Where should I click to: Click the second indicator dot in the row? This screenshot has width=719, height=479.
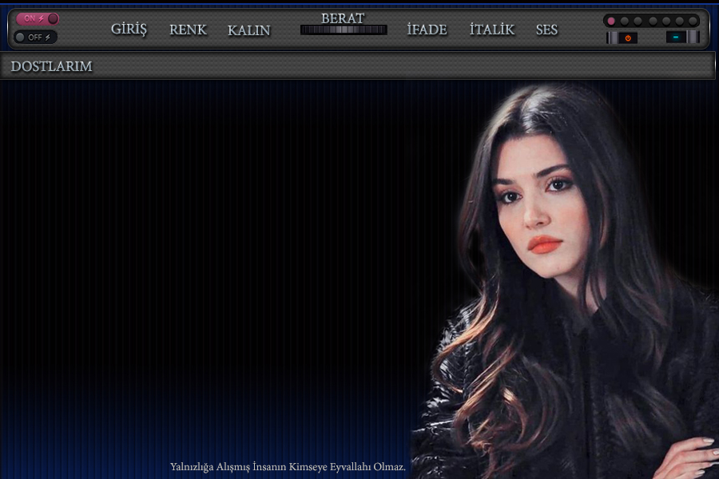click(625, 21)
